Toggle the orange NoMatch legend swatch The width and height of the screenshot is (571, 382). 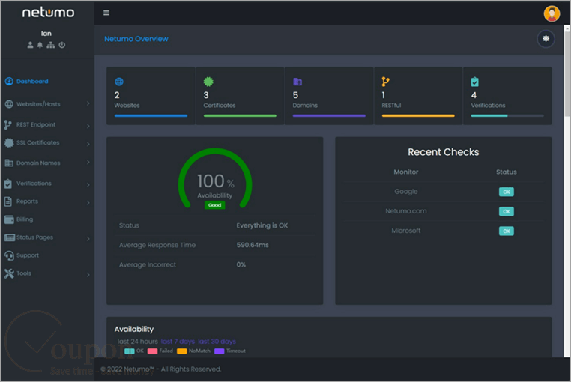181,351
